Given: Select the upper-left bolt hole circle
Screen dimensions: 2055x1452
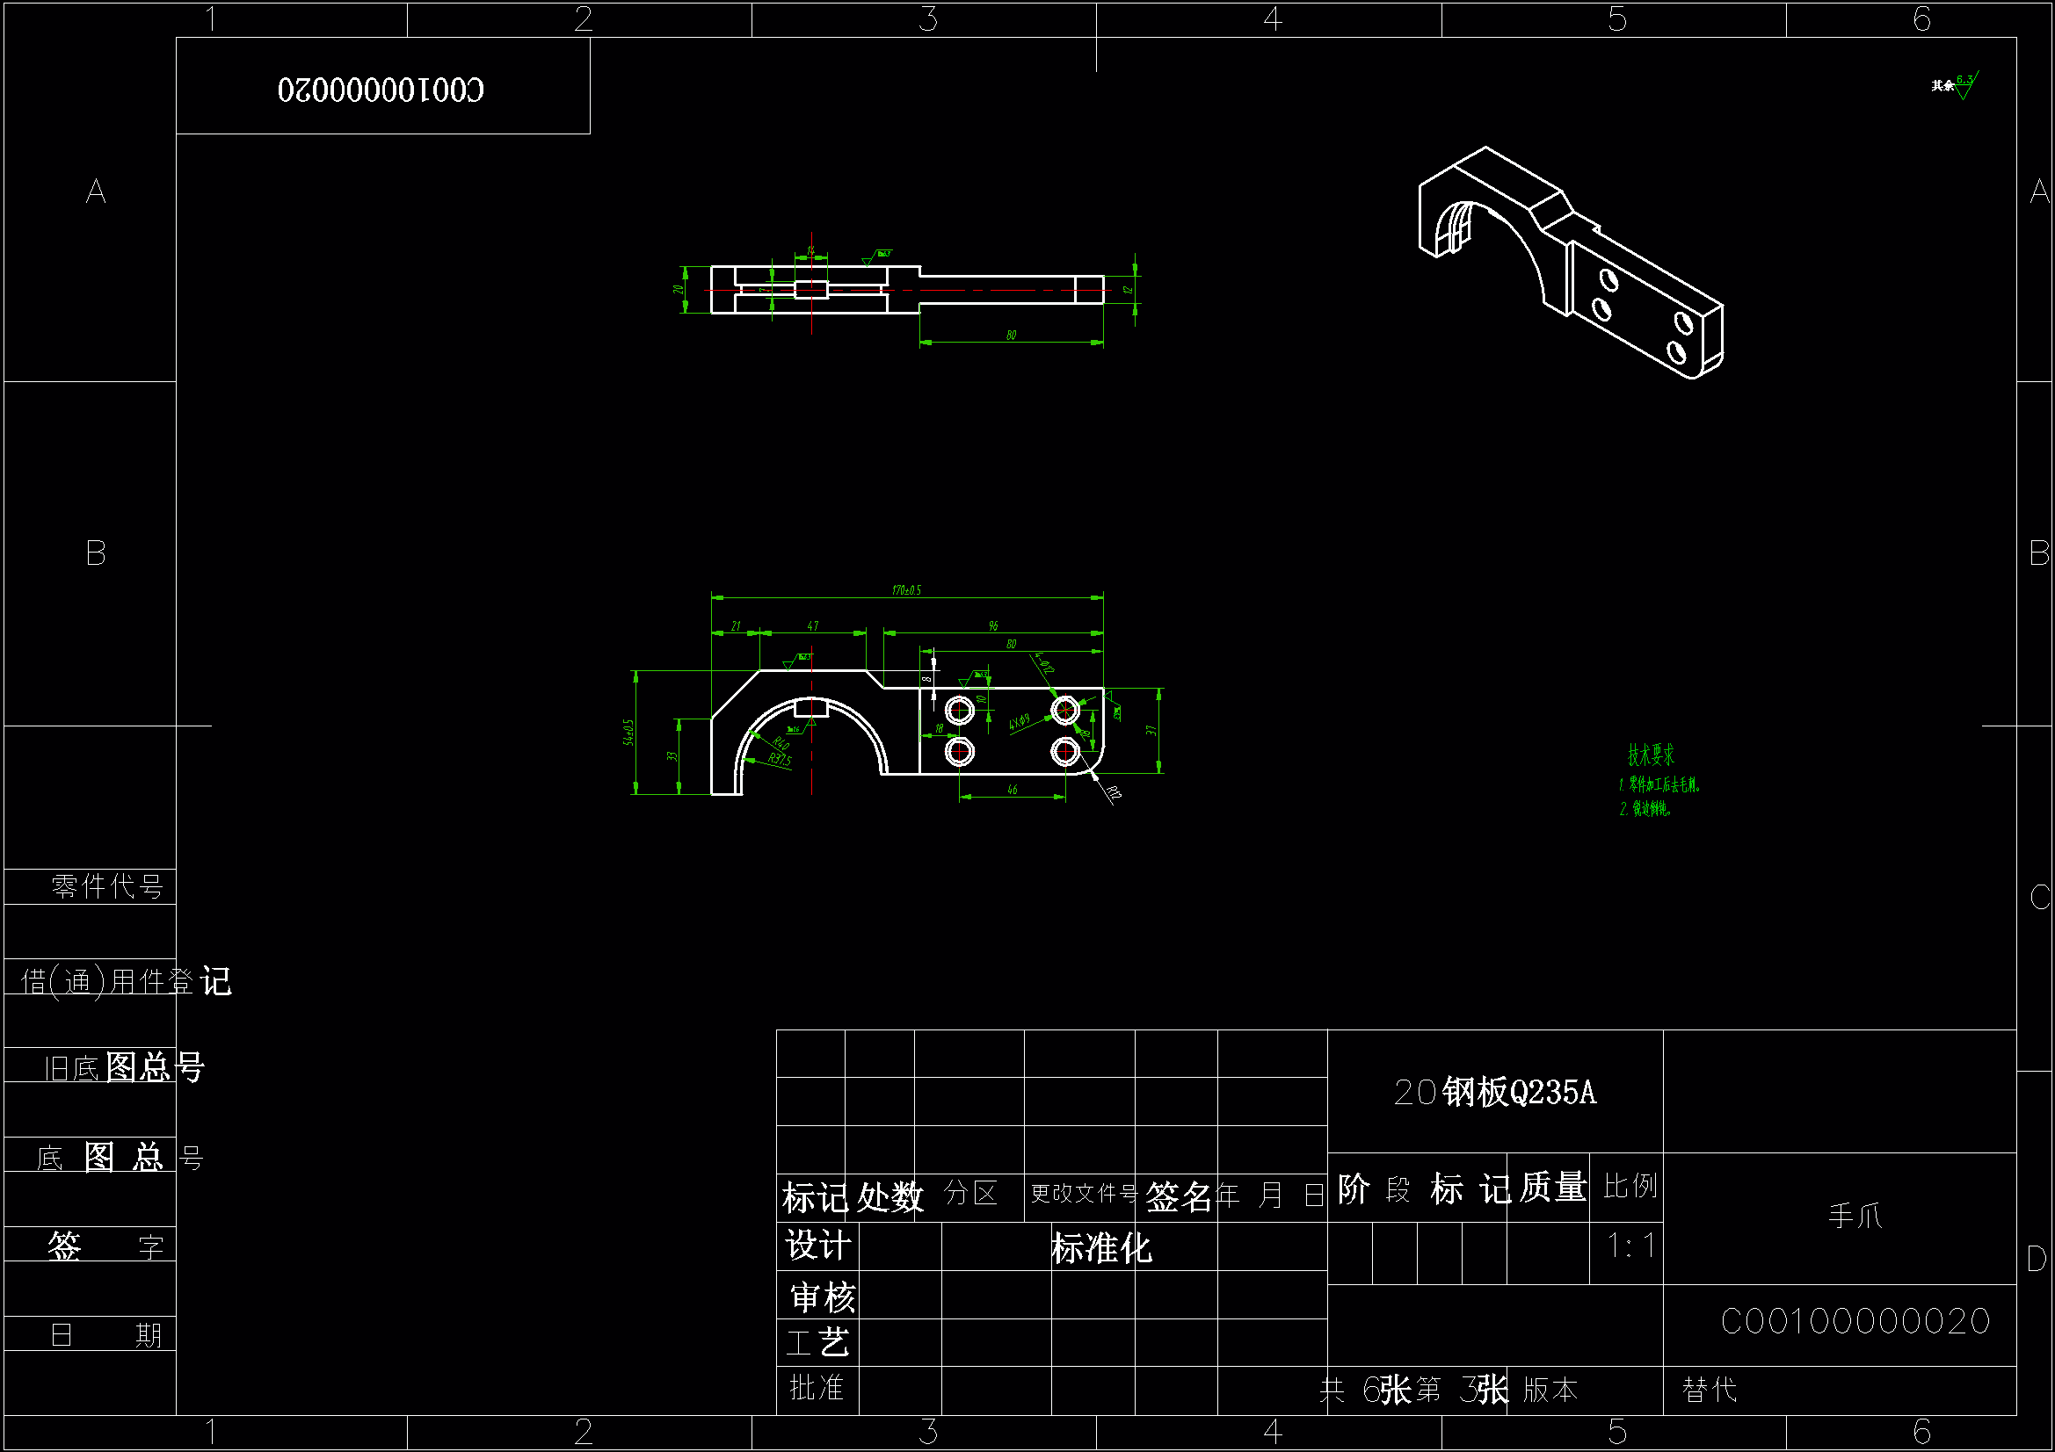Looking at the screenshot, I should [960, 712].
